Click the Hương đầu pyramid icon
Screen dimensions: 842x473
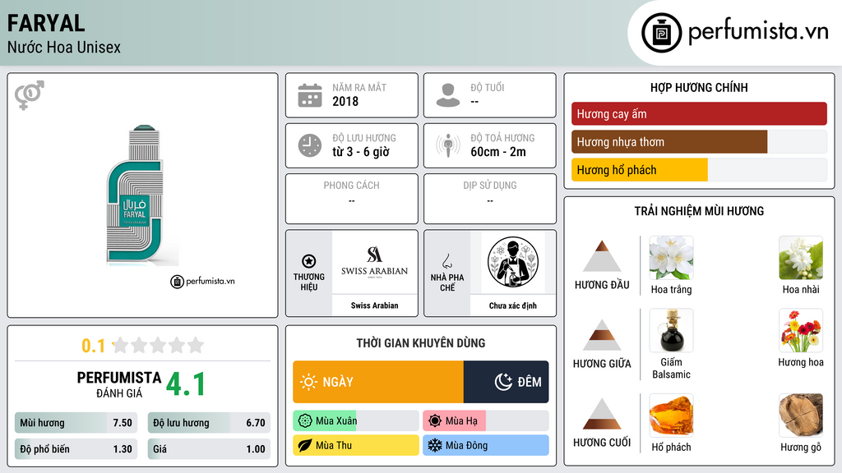pyautogui.click(x=602, y=256)
